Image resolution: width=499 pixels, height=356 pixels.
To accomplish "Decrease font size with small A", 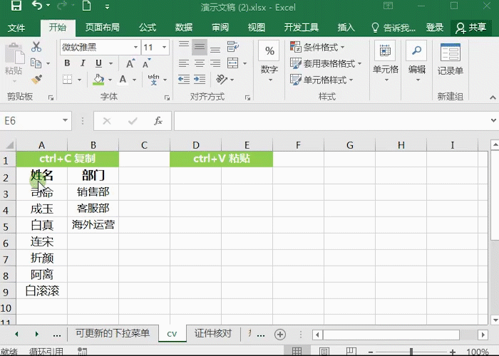I will 147,63.
